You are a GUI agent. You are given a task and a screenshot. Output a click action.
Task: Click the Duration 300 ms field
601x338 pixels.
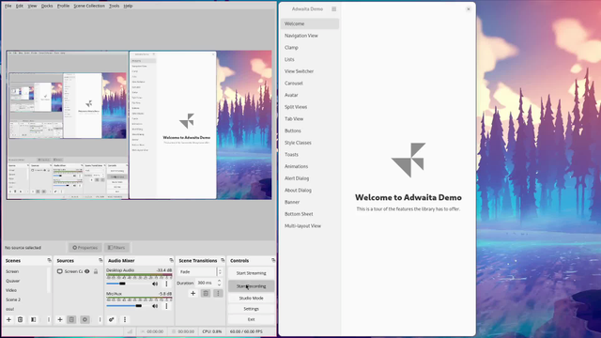click(208, 283)
